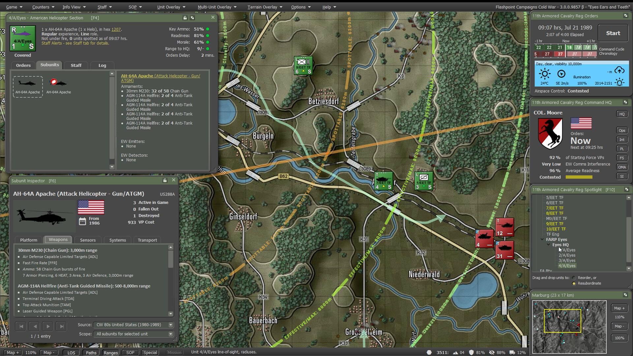Screen dimensions: 633x356
Task: Click the pop-out icon on the Marburg minimap panel
Action: coord(625,295)
